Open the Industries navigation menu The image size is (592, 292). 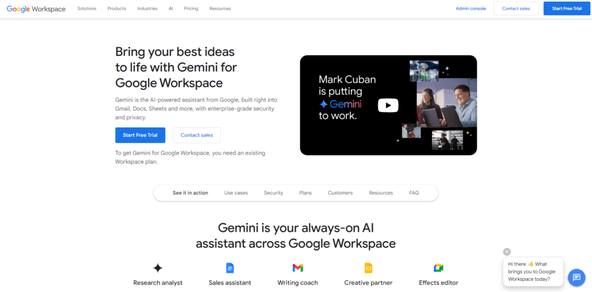tap(147, 8)
